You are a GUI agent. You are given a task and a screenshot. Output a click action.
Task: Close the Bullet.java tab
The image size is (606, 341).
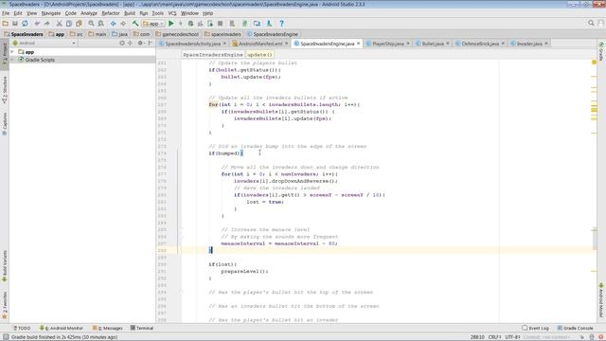click(448, 44)
